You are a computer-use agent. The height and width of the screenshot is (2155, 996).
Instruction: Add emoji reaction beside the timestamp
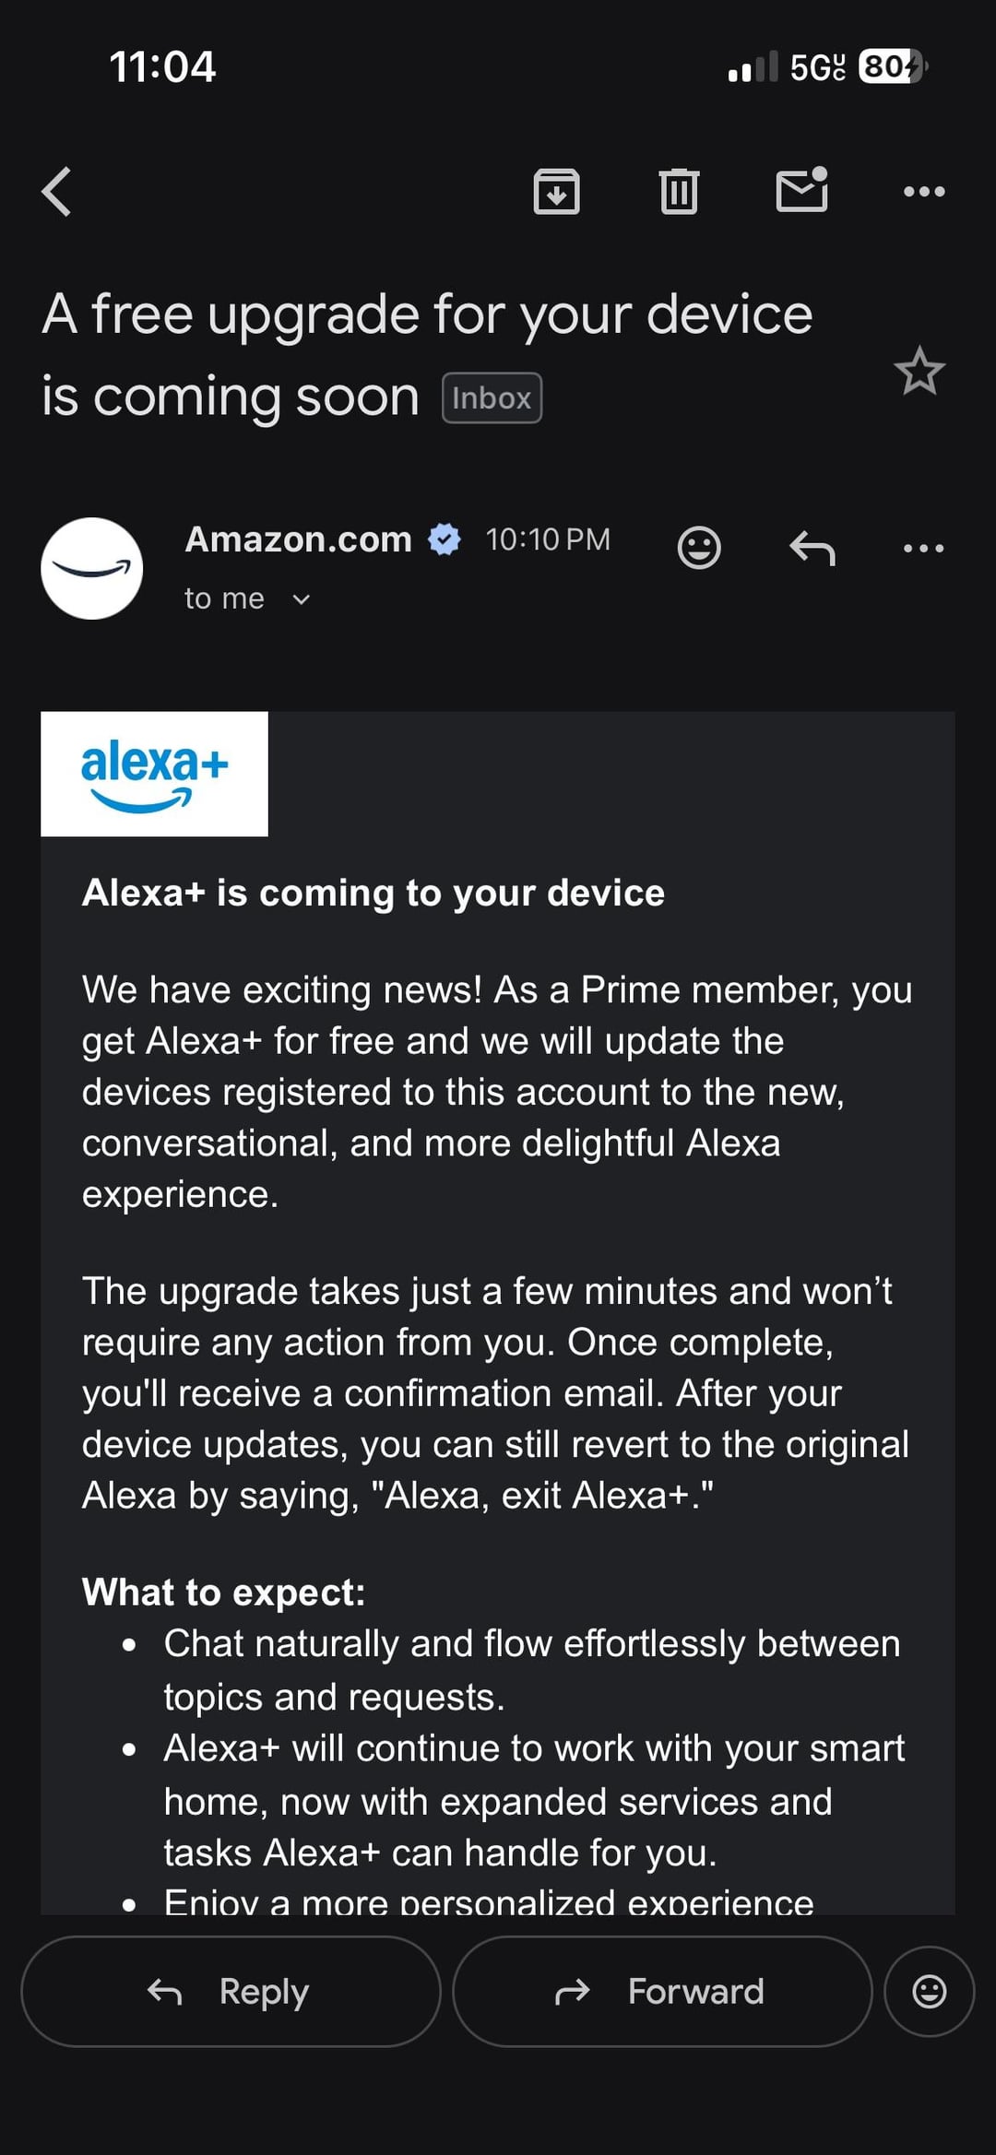pyautogui.click(x=699, y=548)
